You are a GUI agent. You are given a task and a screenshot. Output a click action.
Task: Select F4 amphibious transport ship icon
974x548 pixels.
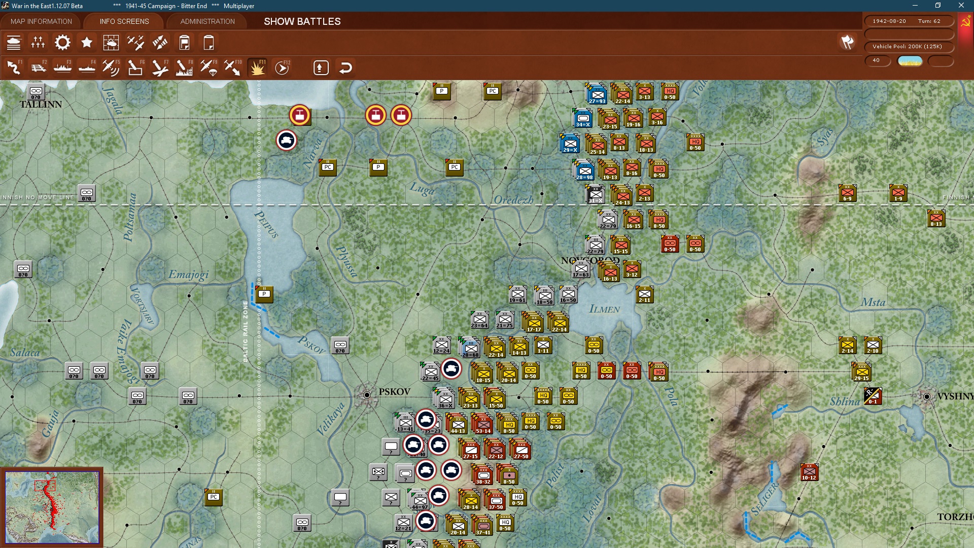[x=87, y=67]
